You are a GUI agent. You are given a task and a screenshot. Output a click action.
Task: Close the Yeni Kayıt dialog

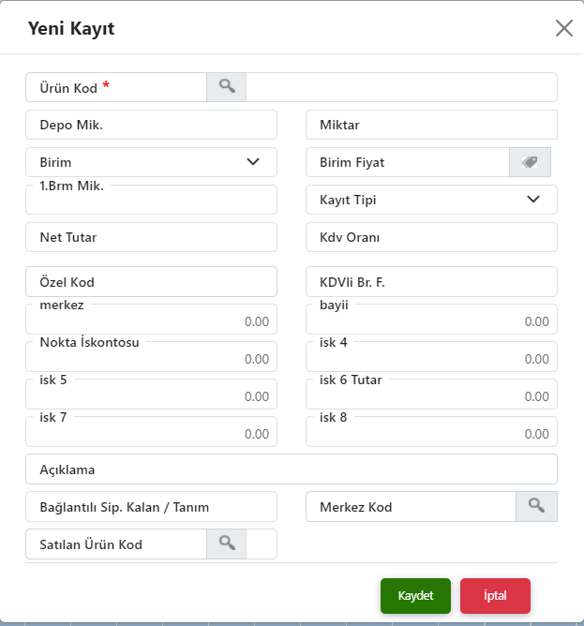[x=564, y=28]
